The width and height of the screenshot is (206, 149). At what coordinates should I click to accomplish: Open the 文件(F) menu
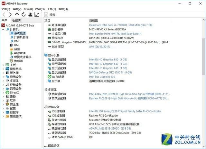pos(6,9)
